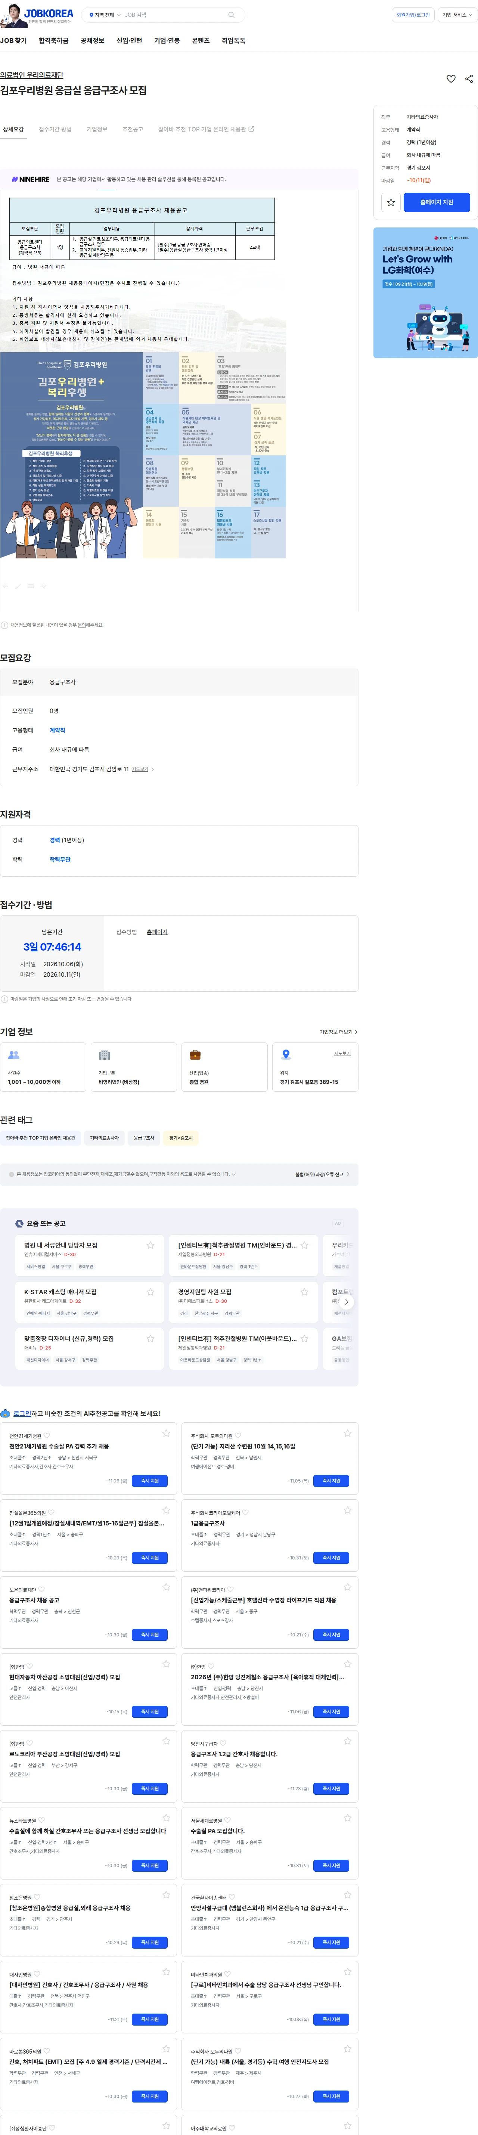Click 지도보기 in the 위치 card
The image size is (478, 2135).
[342, 1053]
